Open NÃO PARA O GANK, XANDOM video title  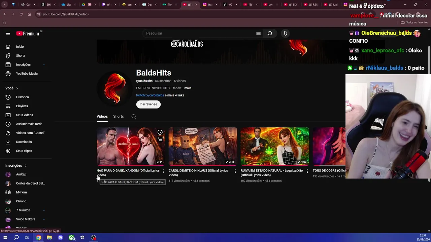(x=128, y=173)
